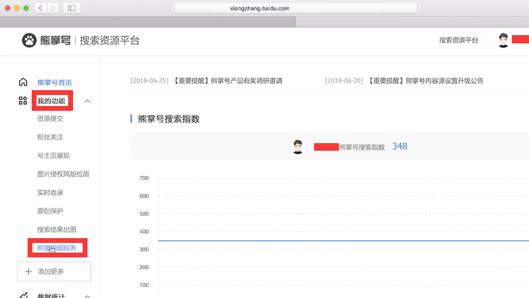Screen dimensions: 529x298
Task: Open 熊掌号内容源设置升级公告 notice
Action: pos(426,81)
